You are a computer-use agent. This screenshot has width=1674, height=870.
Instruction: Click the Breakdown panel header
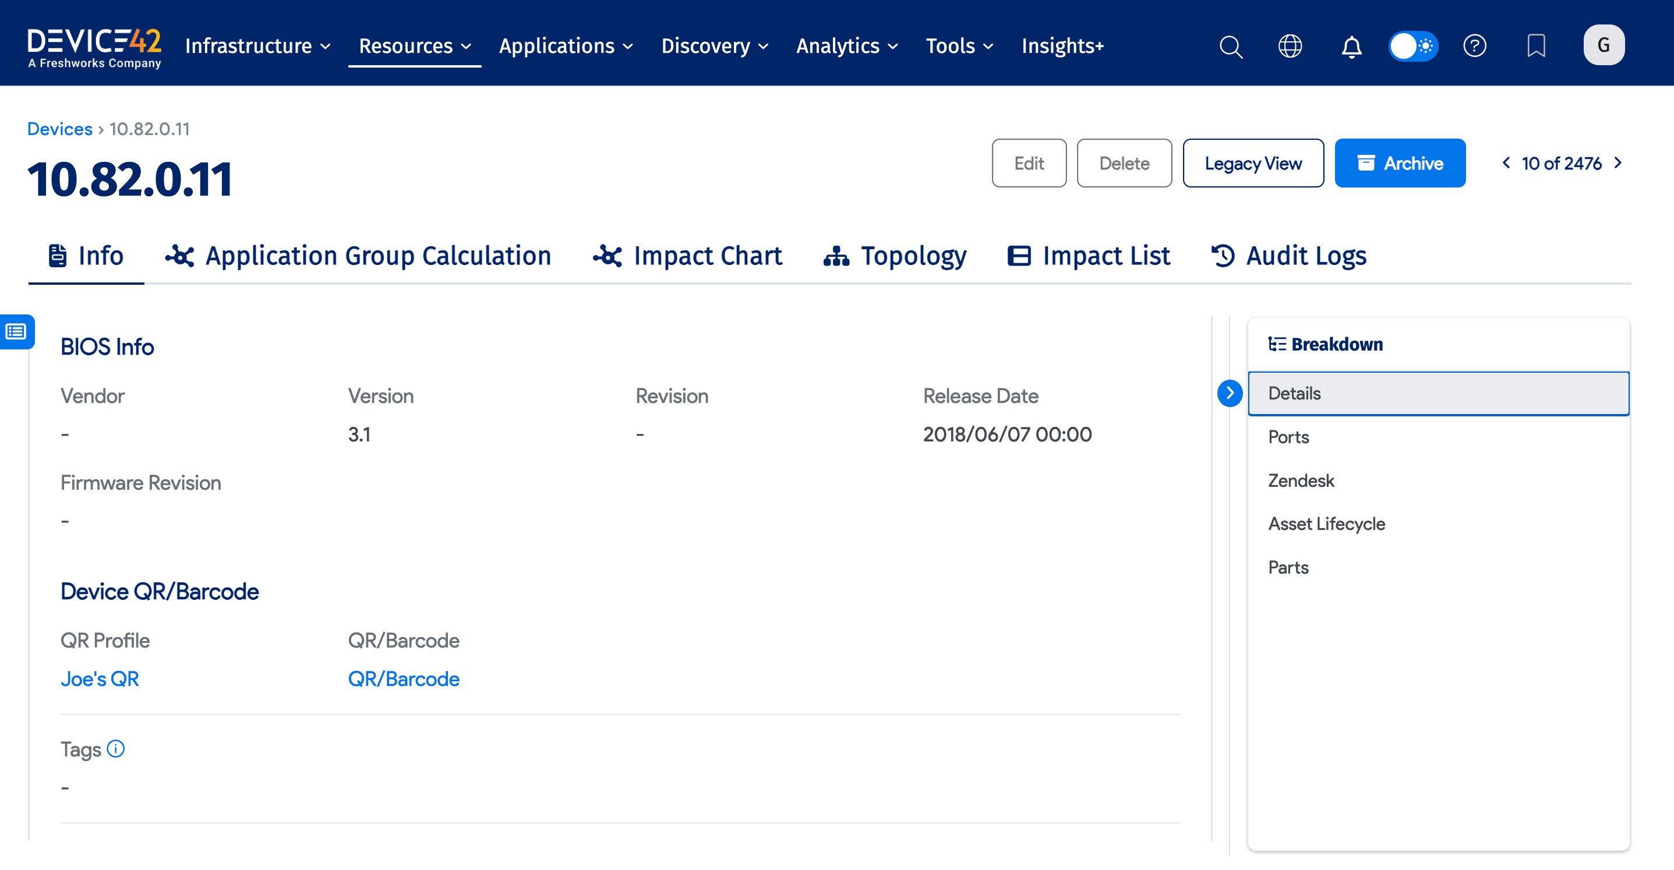tap(1325, 344)
